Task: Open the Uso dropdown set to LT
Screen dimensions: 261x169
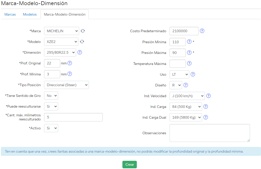Action: 179,74
